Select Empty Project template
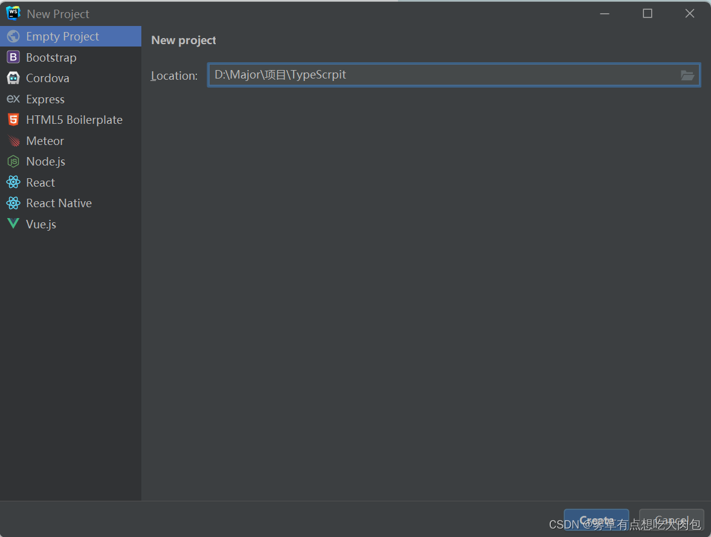The image size is (711, 537). [x=71, y=36]
